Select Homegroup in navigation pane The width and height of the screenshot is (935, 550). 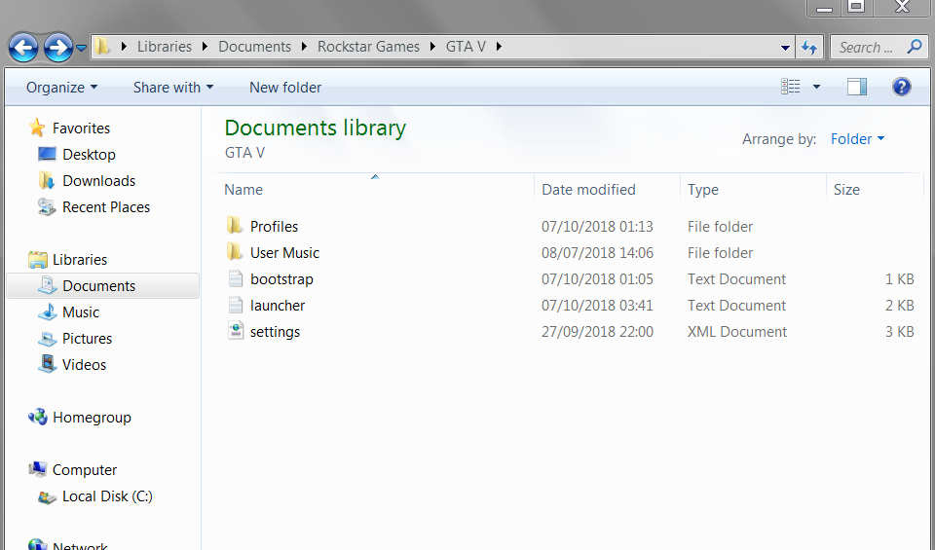tap(92, 417)
